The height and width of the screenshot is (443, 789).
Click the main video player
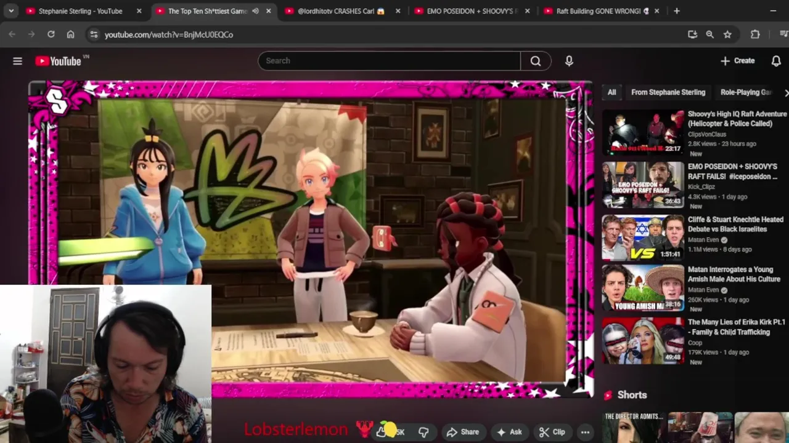tap(311, 240)
